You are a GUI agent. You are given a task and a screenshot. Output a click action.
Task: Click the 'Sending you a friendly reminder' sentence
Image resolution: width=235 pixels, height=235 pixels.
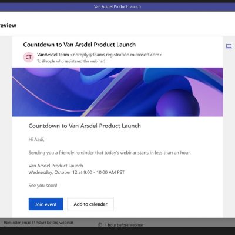(109, 153)
